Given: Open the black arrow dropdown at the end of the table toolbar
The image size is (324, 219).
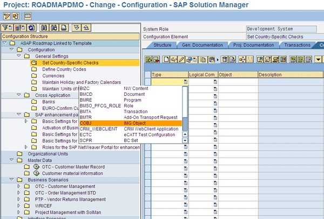Looking at the screenshot, I should click(x=318, y=60).
